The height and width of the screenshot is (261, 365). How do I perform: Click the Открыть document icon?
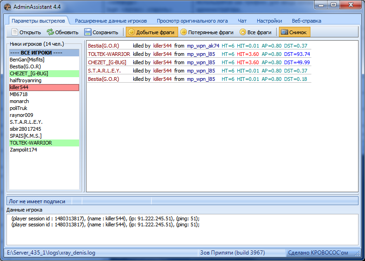[x=15, y=32]
